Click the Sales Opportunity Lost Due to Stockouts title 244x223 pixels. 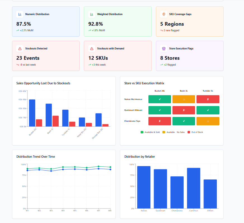(43, 83)
